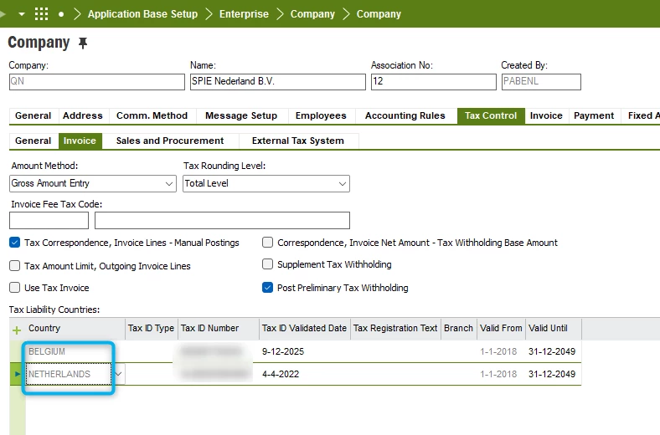The image size is (660, 435).
Task: Open the Accounting Rules tab
Action: [x=405, y=115]
